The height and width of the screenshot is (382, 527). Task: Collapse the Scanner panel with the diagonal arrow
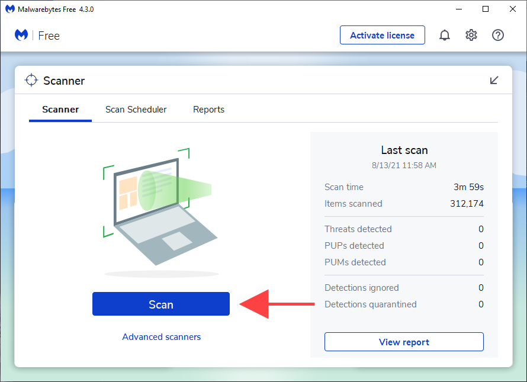click(x=494, y=80)
